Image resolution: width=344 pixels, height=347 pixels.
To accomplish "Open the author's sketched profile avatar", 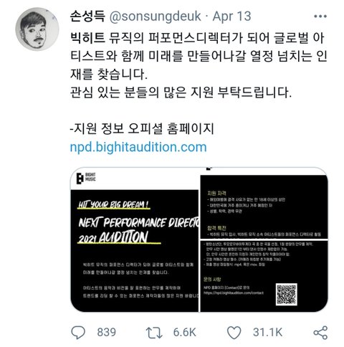I will click(x=37, y=29).
